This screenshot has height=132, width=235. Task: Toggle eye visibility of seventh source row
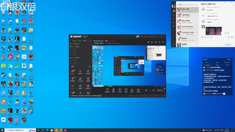70,60
